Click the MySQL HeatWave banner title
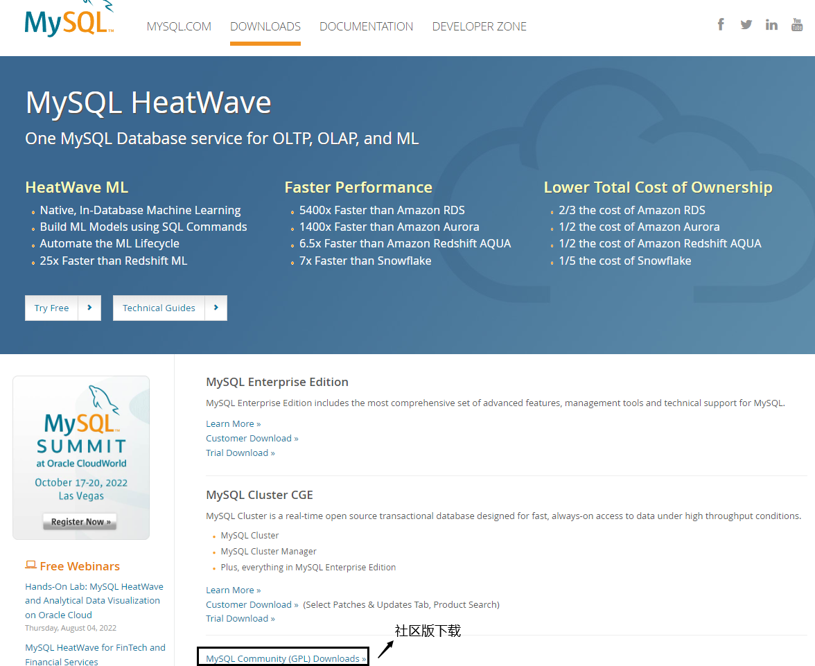815x666 pixels. click(148, 103)
